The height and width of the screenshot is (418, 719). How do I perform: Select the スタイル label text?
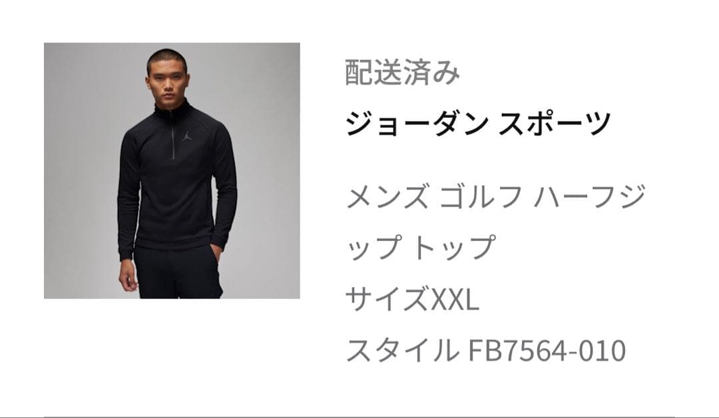tap(401, 350)
